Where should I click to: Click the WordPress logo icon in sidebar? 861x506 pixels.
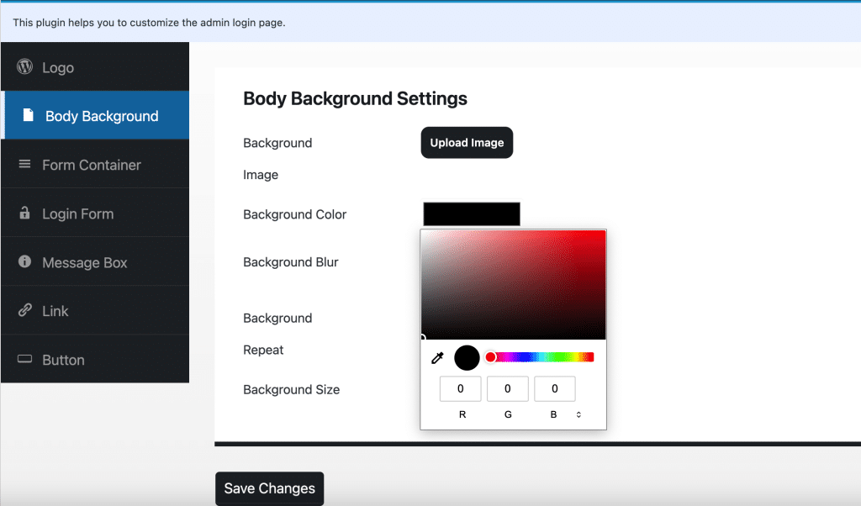pos(25,67)
